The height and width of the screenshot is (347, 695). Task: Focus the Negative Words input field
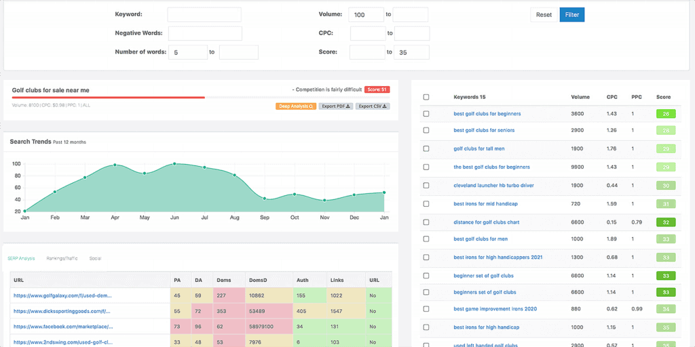[x=205, y=33]
